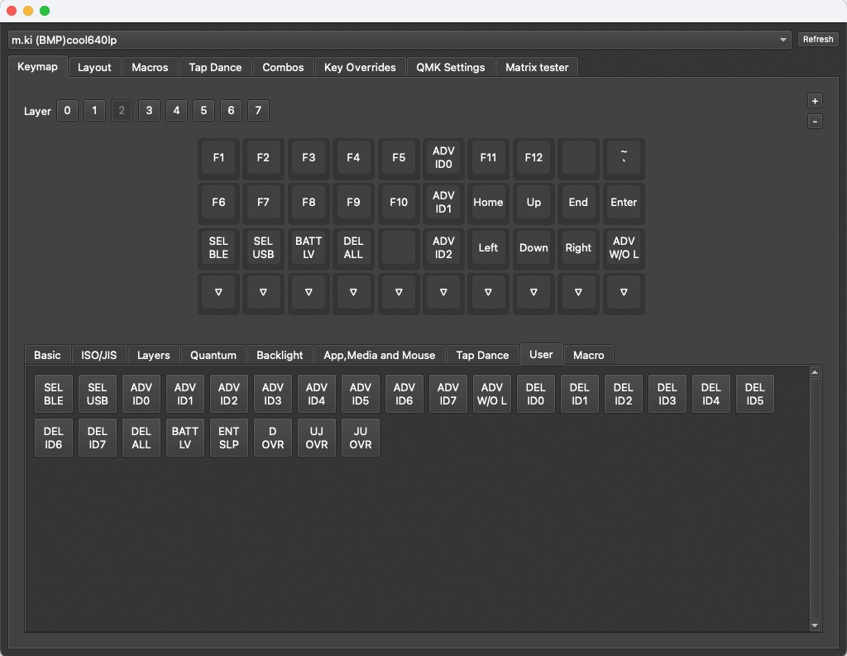
Task: Pick JU OVR keycode
Action: tap(361, 438)
